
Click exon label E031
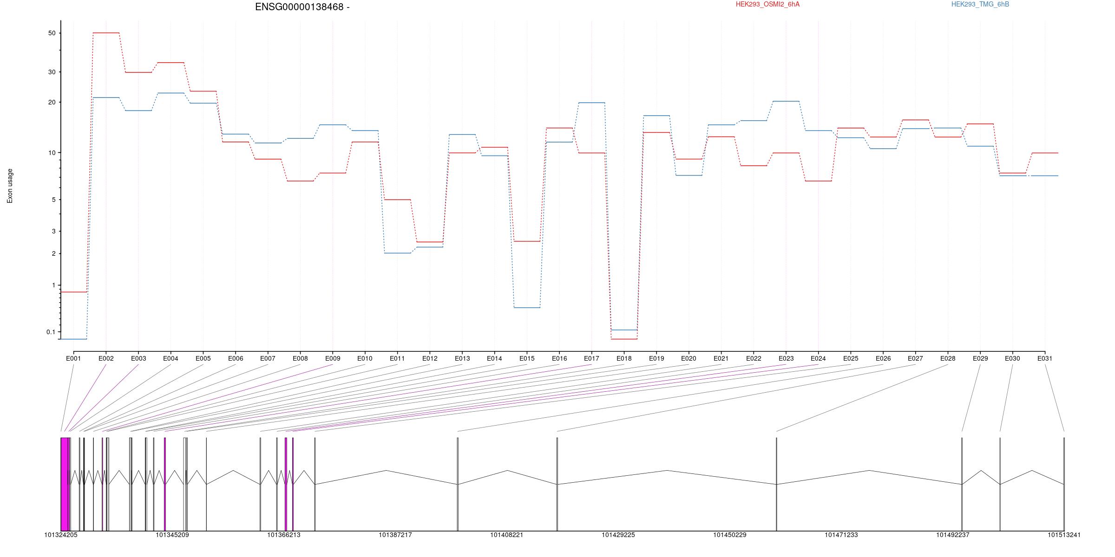tap(1045, 358)
